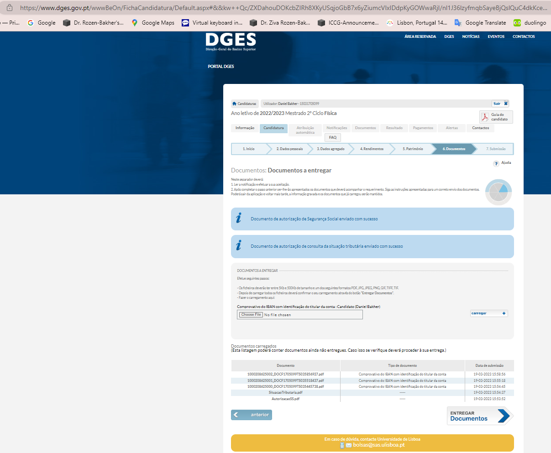Click file 1000208625000_DOCF1705099TS035445738.pdf
Image resolution: width=551 pixels, height=453 pixels.
286,386
